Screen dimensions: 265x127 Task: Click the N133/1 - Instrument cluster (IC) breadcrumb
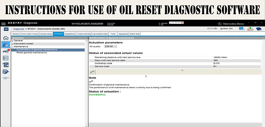click(x=46, y=29)
